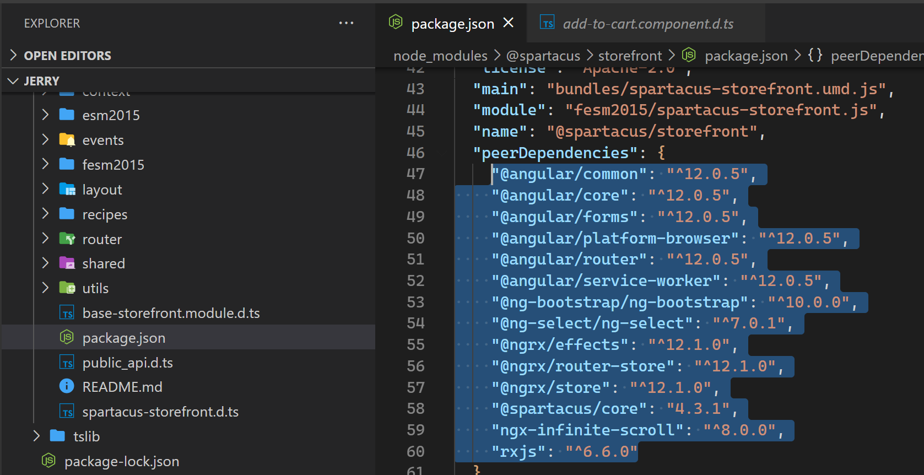Open Explorer more actions ellipsis menu
The width and height of the screenshot is (924, 475).
coord(346,23)
